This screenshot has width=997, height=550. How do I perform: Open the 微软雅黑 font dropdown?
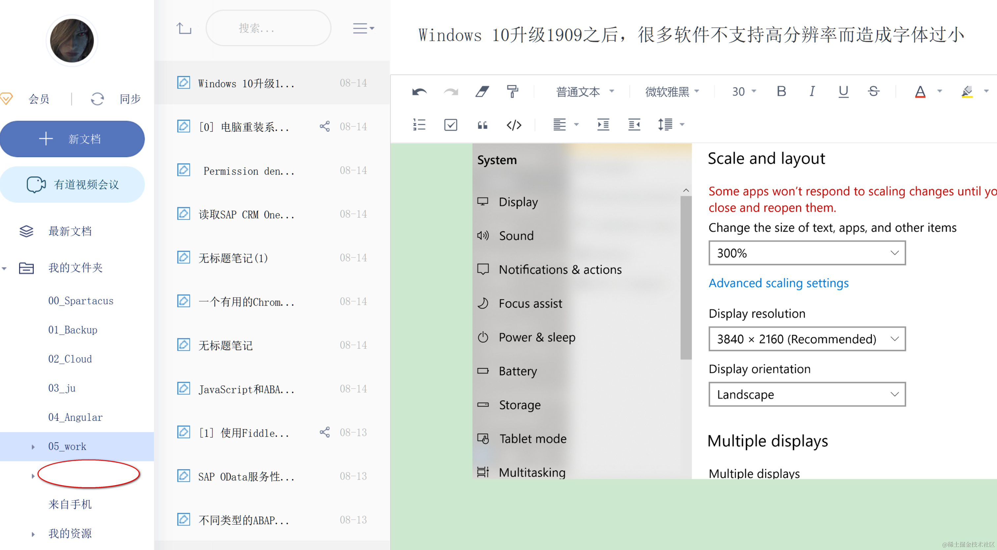pos(672,92)
